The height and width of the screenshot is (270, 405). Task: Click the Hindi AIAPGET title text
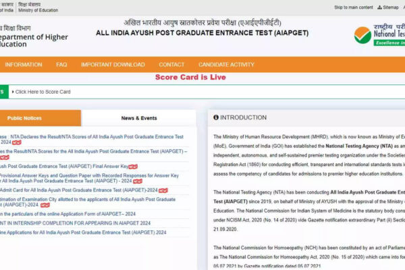tap(202, 23)
